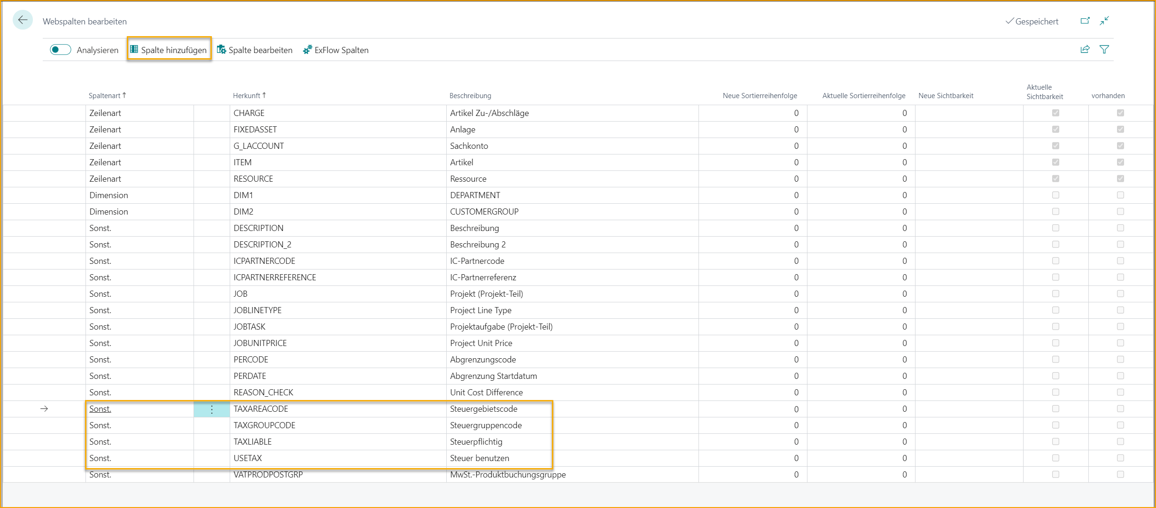Toggle sorting on the Herkunft column header
Viewport: 1156px width, 508px height.
point(249,95)
